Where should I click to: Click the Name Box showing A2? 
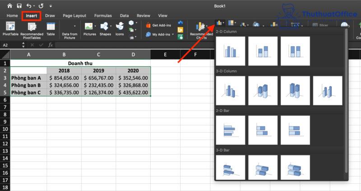(x=11, y=45)
